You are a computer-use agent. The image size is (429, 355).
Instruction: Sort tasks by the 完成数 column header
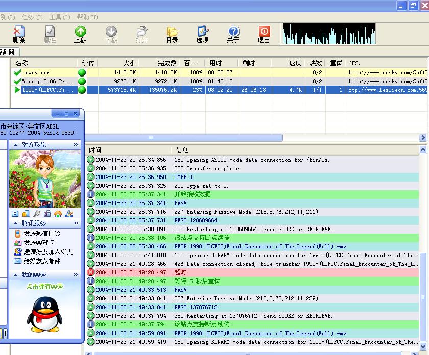(159, 63)
